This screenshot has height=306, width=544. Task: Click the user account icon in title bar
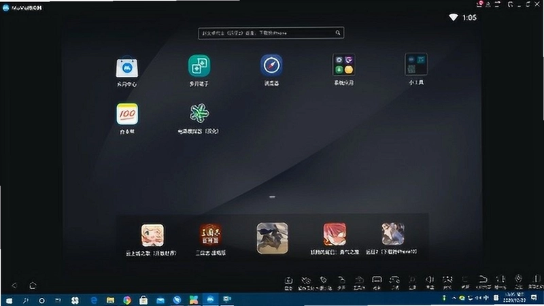point(488,4)
